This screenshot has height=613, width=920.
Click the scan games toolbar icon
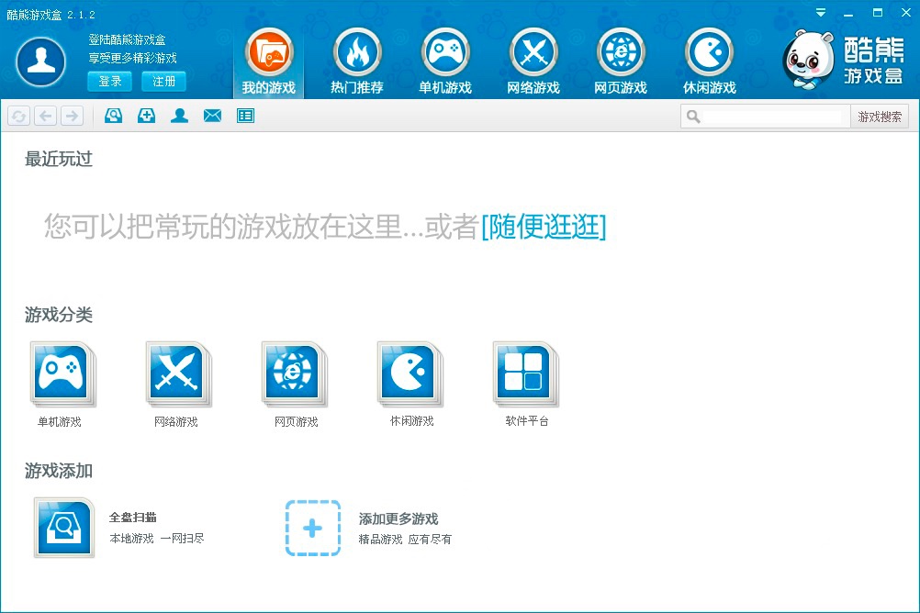113,116
